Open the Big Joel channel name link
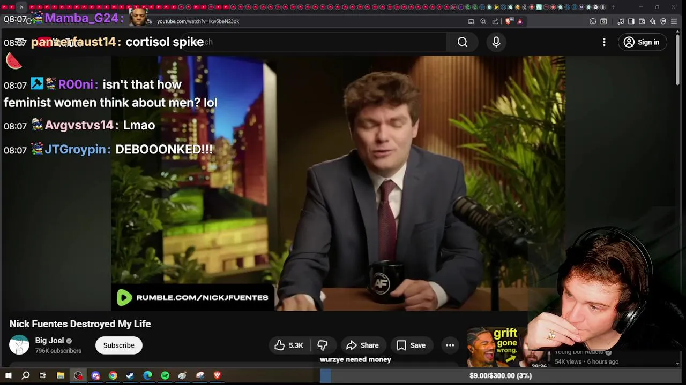This screenshot has height=385, width=686. click(x=49, y=341)
